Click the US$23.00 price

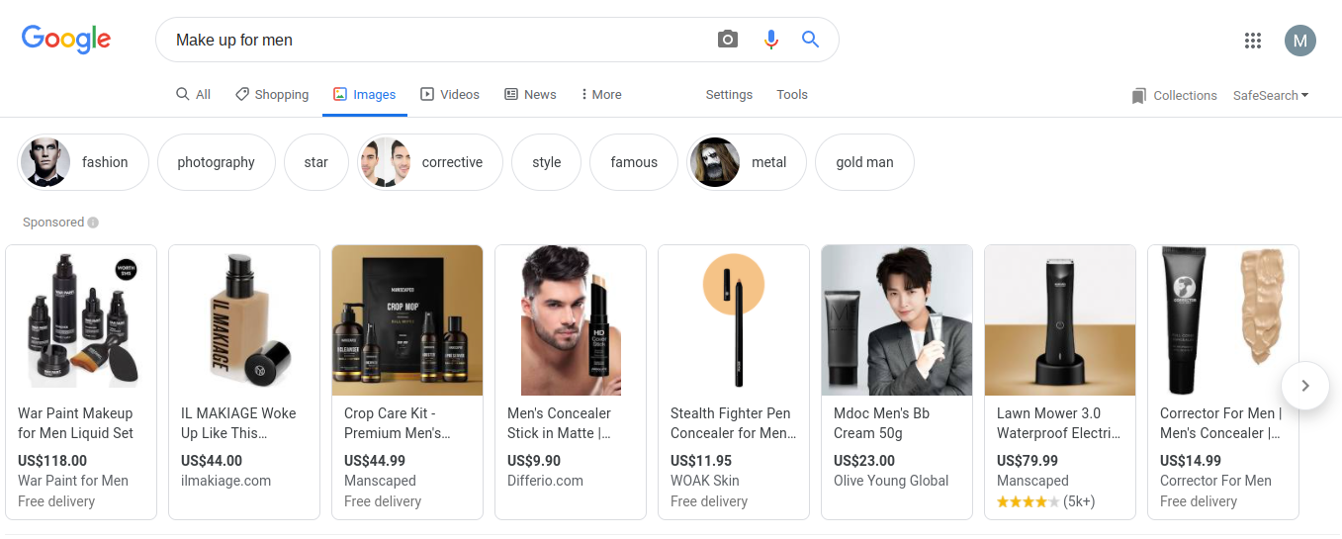click(x=864, y=461)
